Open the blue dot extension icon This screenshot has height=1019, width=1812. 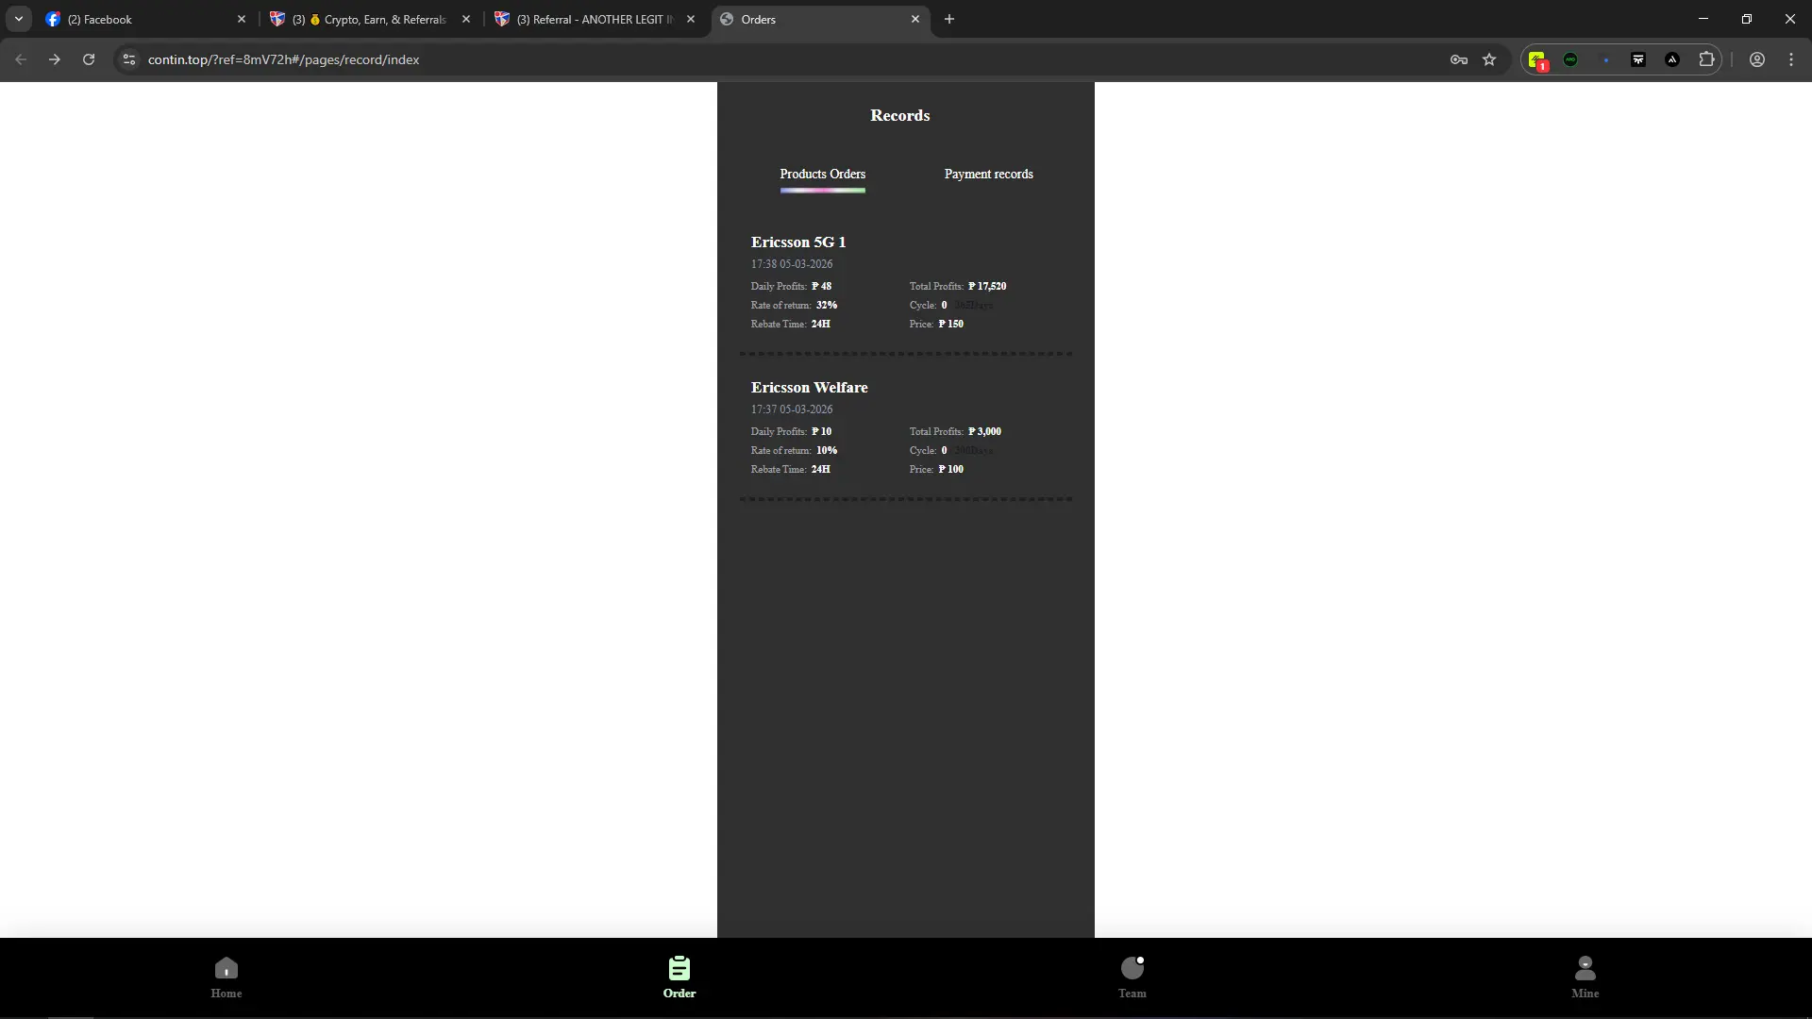pos(1605,59)
